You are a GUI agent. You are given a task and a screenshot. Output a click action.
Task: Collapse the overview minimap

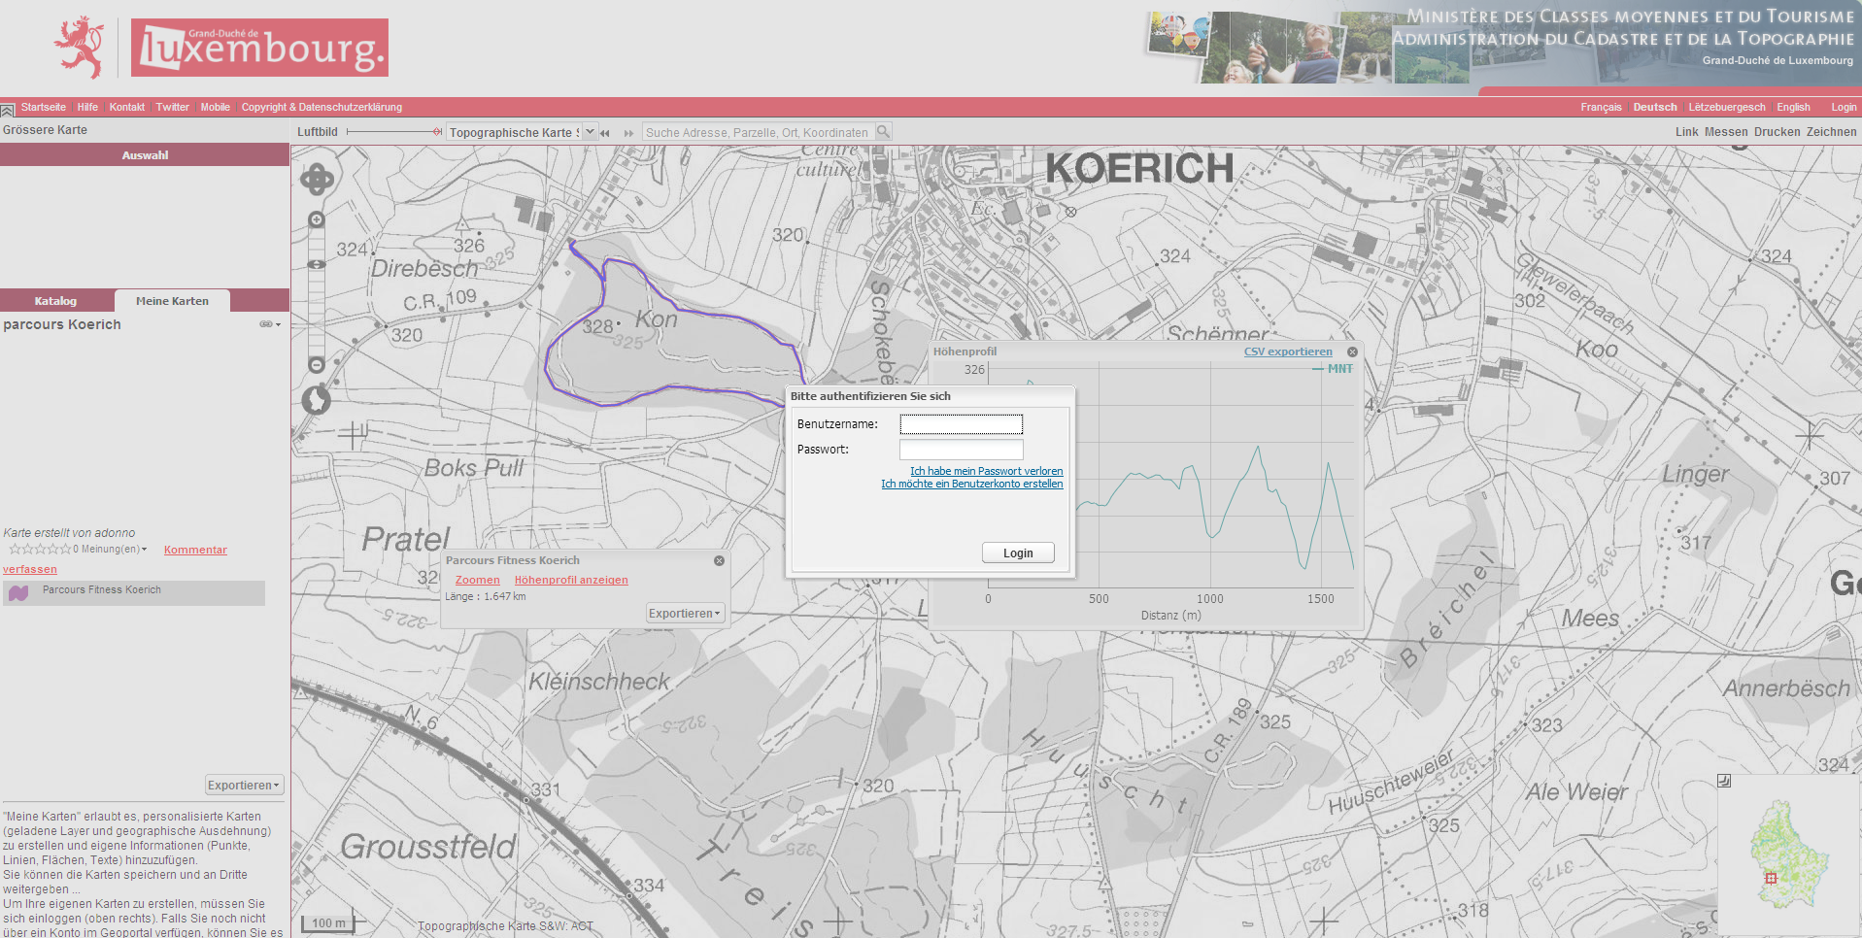point(1724,781)
